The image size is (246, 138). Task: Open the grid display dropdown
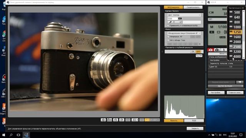(x=135, y=120)
